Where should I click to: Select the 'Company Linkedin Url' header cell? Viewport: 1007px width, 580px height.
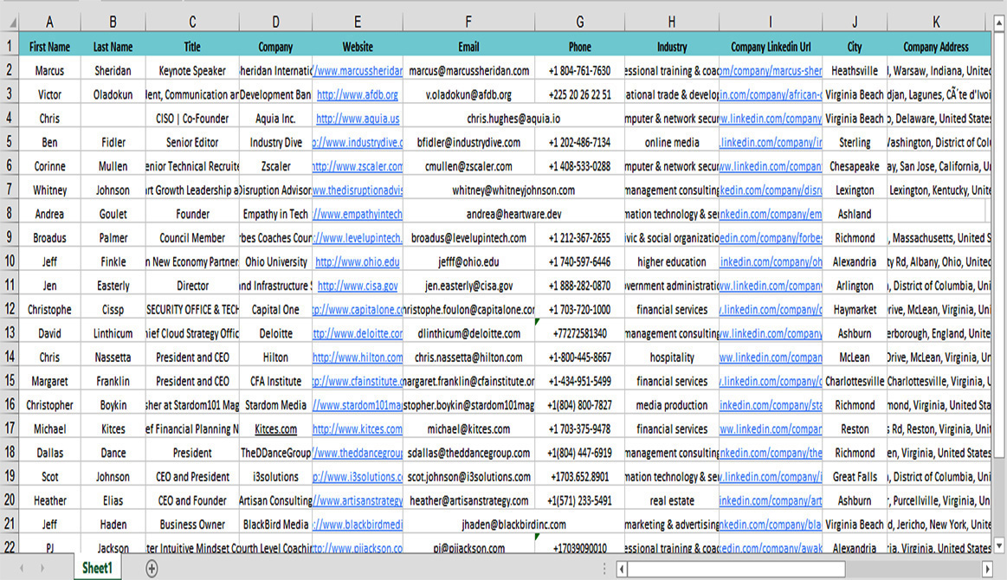point(771,46)
